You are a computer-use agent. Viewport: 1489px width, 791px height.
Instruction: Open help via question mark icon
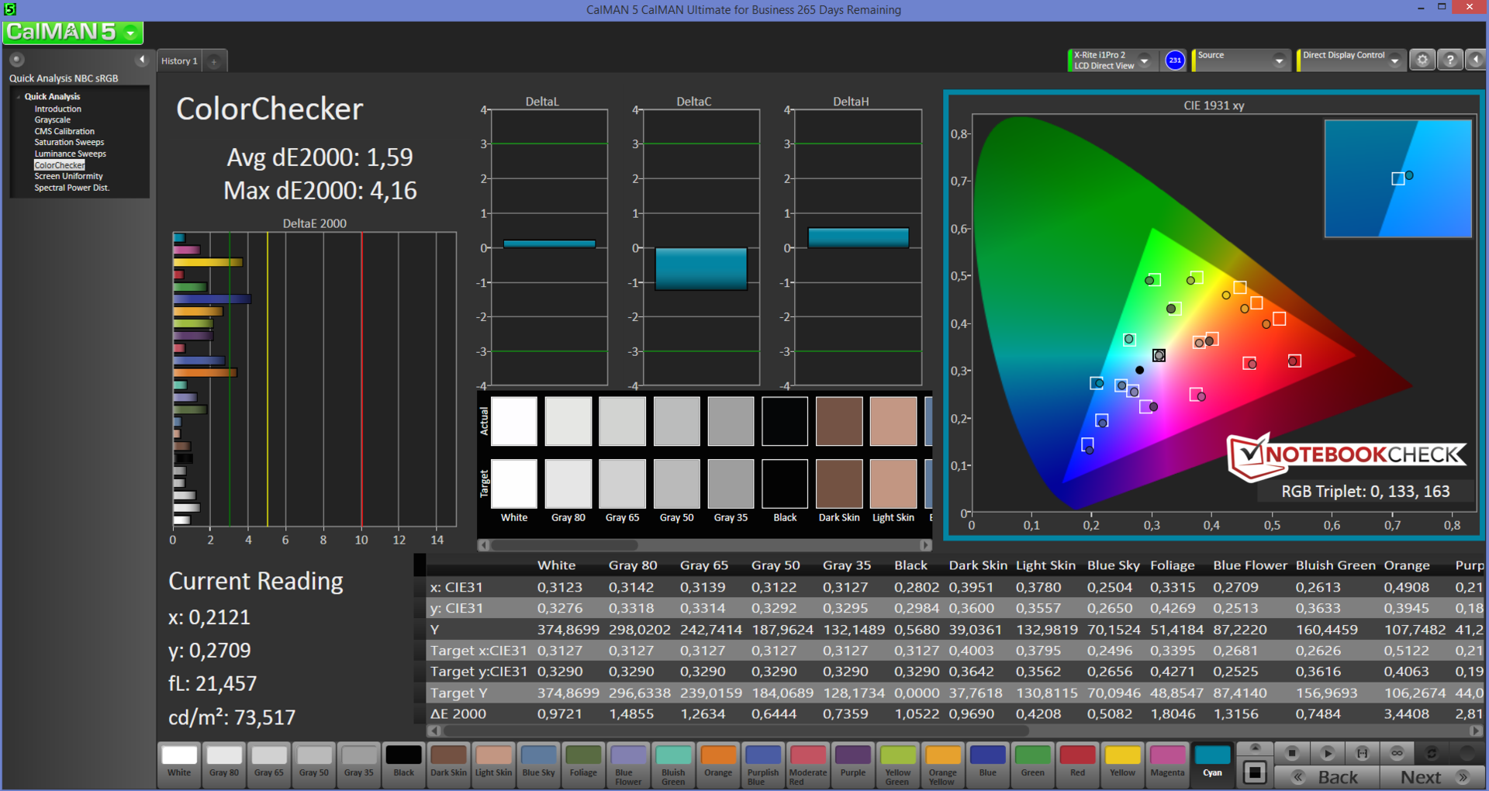pyautogui.click(x=1449, y=60)
